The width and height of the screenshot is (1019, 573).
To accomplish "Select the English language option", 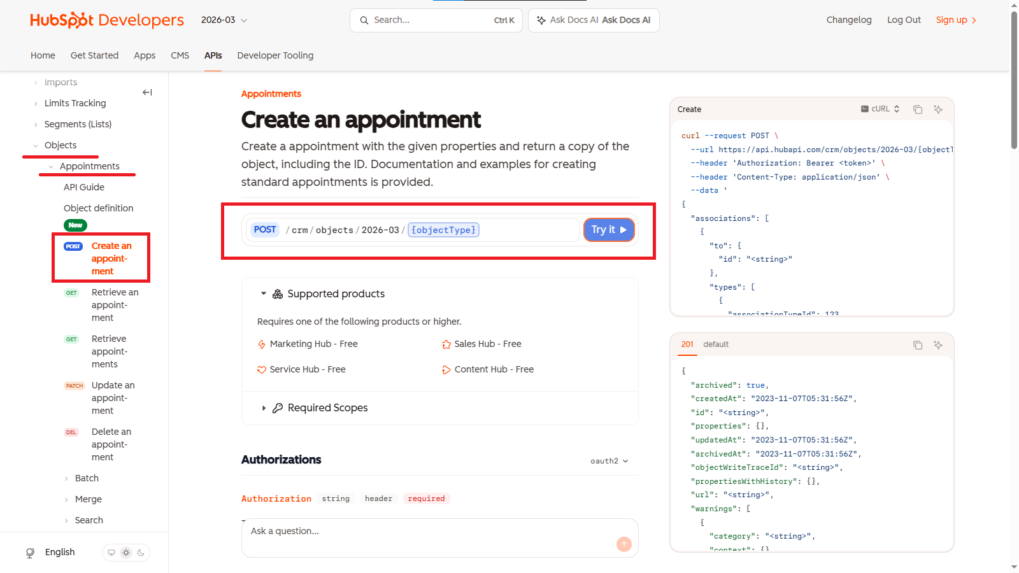I will coord(60,553).
